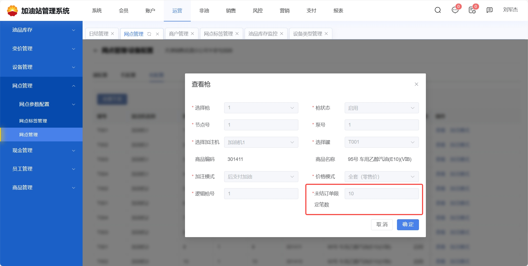Refresh the 网点管理 tab via reload icon
The height and width of the screenshot is (266, 528).
149,34
